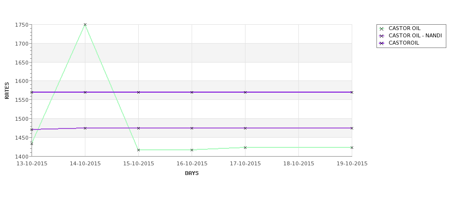Screen dimensions: 473x208
Task: Click the DAYS axis title
Action: (x=192, y=174)
